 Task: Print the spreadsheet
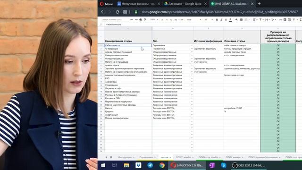[x=141, y=20]
